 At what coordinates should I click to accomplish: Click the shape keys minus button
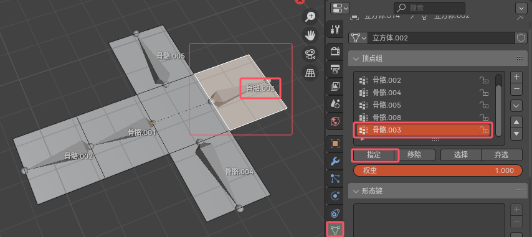coord(516,221)
